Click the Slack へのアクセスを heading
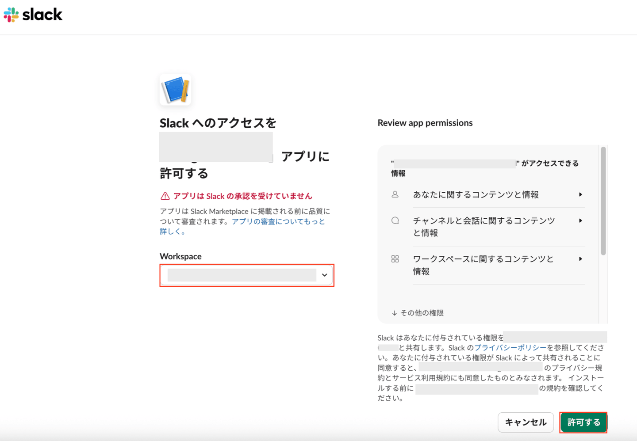The image size is (637, 441). pyautogui.click(x=218, y=123)
